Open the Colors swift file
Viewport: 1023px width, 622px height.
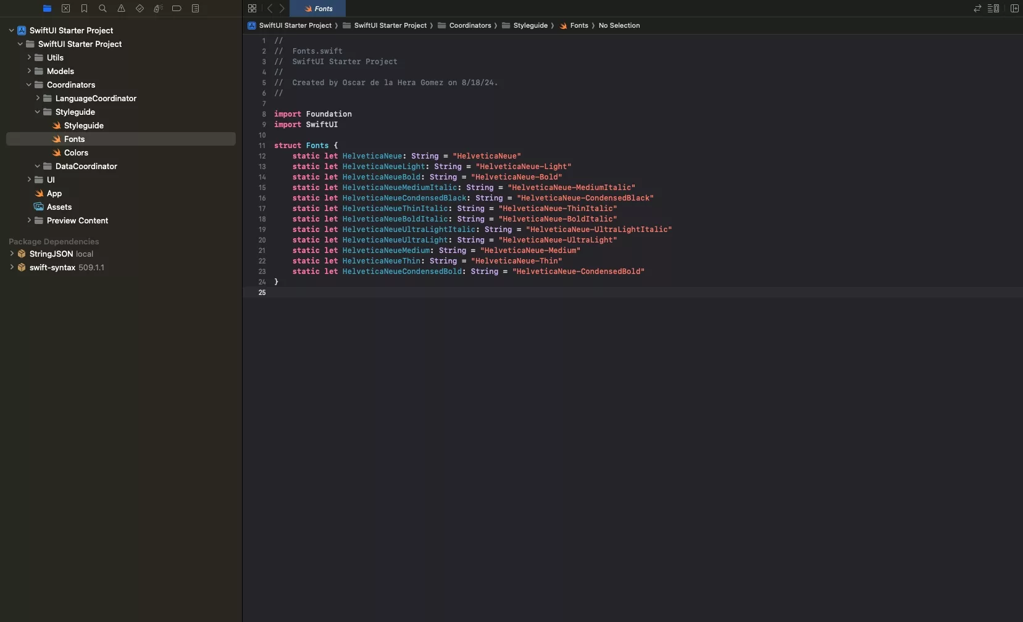click(x=76, y=152)
